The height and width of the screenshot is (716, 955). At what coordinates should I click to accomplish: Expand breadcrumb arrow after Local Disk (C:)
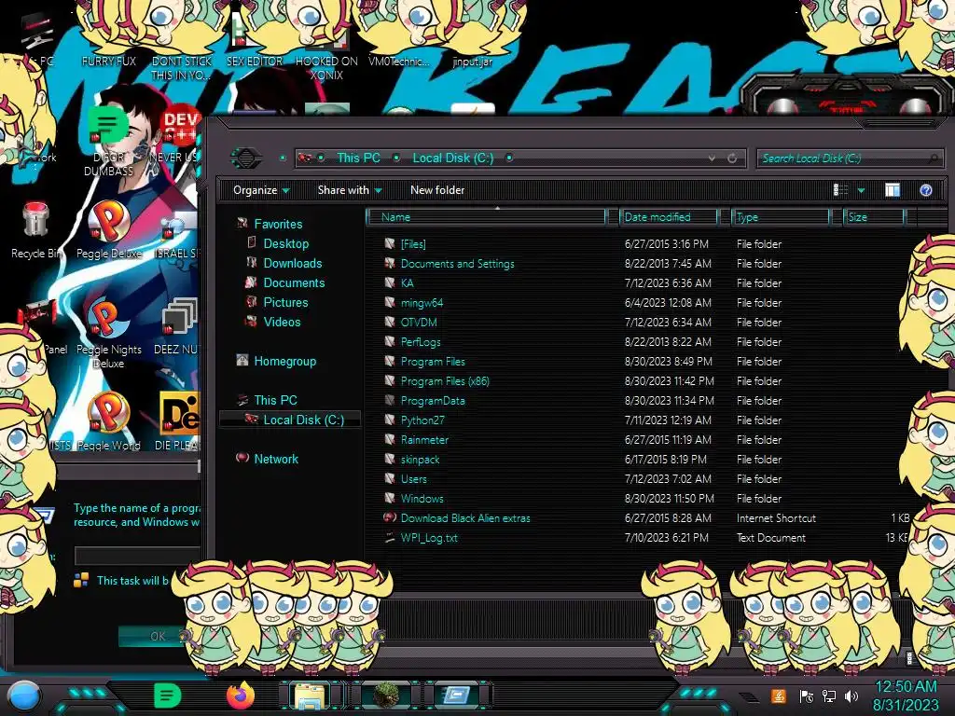[x=509, y=158]
